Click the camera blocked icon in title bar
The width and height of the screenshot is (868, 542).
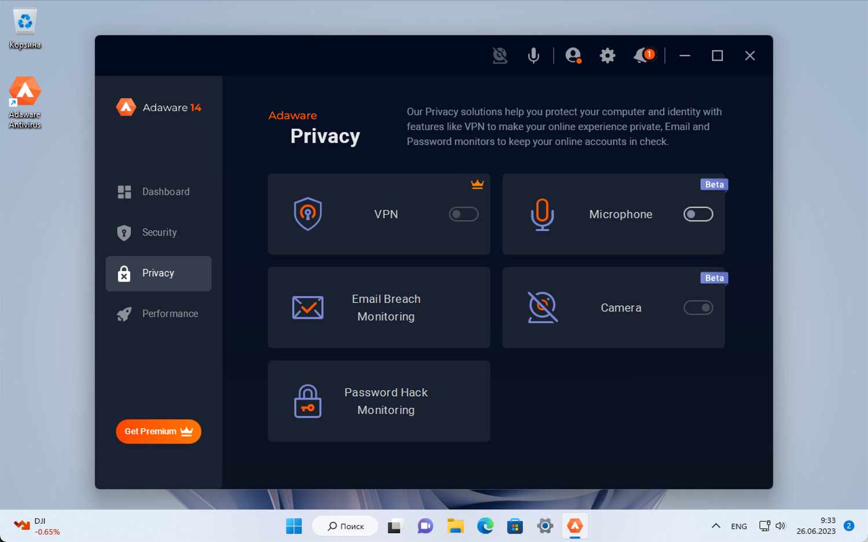(x=500, y=56)
